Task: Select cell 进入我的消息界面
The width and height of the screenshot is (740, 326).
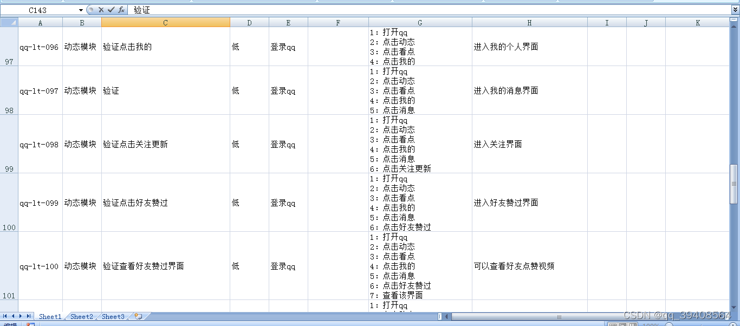Action: click(x=529, y=90)
